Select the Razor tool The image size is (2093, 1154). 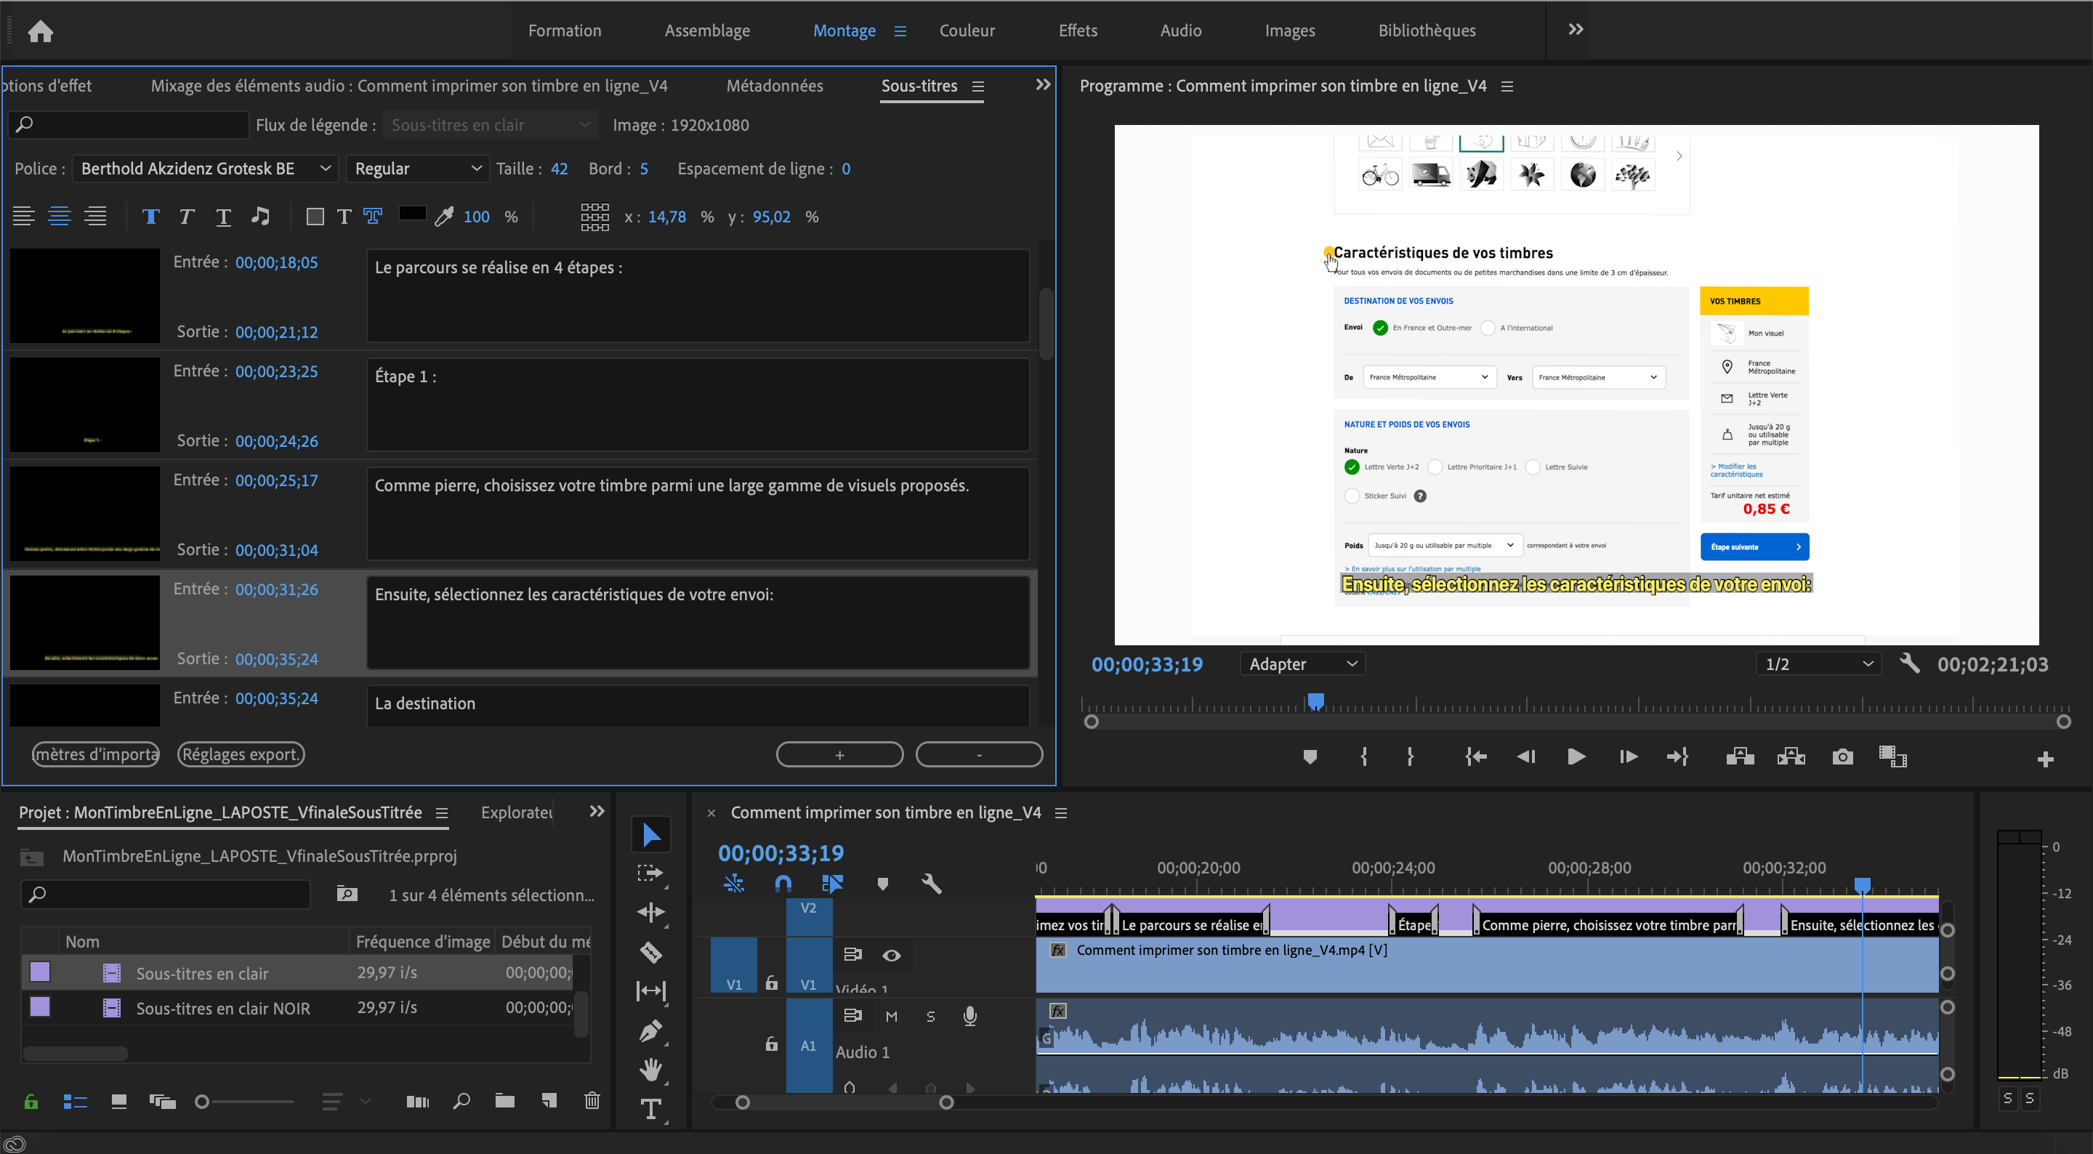[x=650, y=952]
